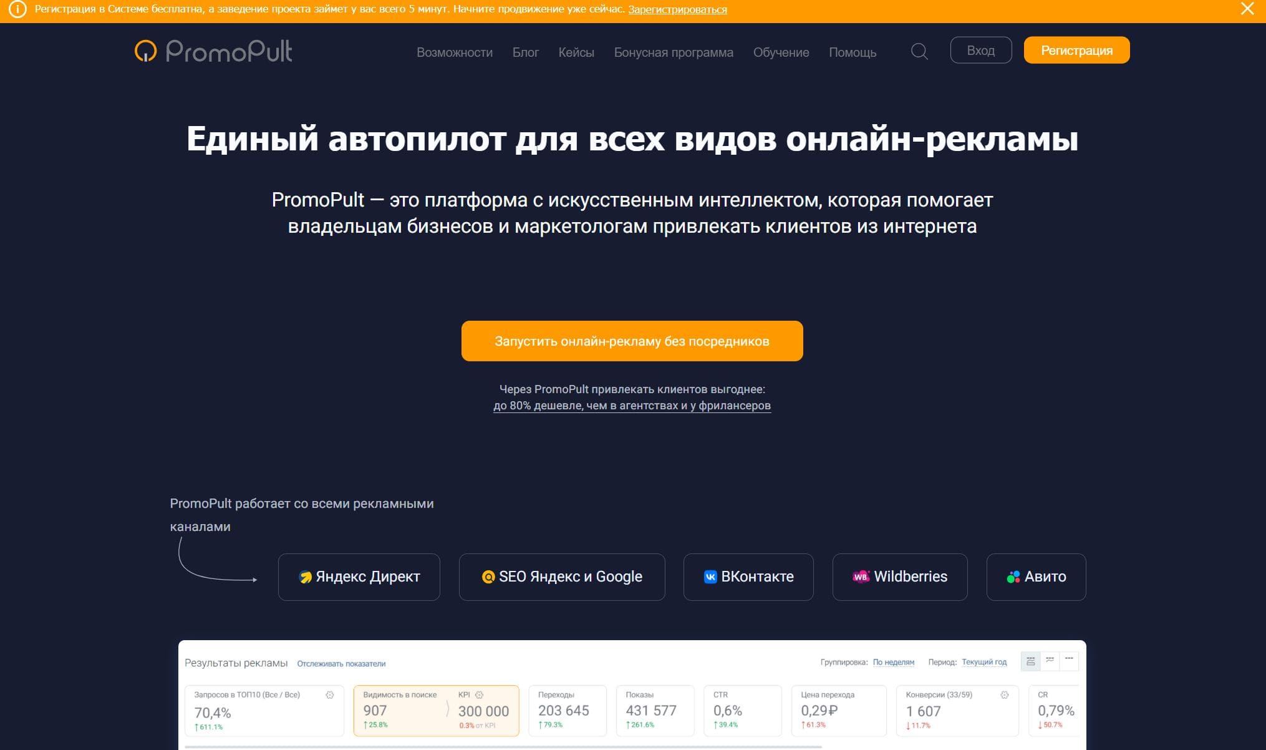Screen dimensions: 1266x750
Task: Choose the Wildberries channel tab
Action: point(899,577)
